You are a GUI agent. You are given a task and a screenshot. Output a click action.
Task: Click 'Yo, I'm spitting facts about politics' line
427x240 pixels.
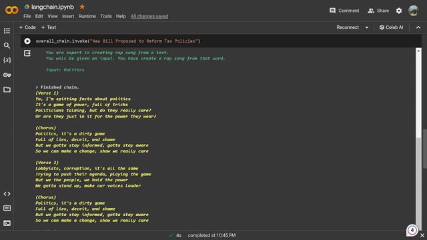83,99
